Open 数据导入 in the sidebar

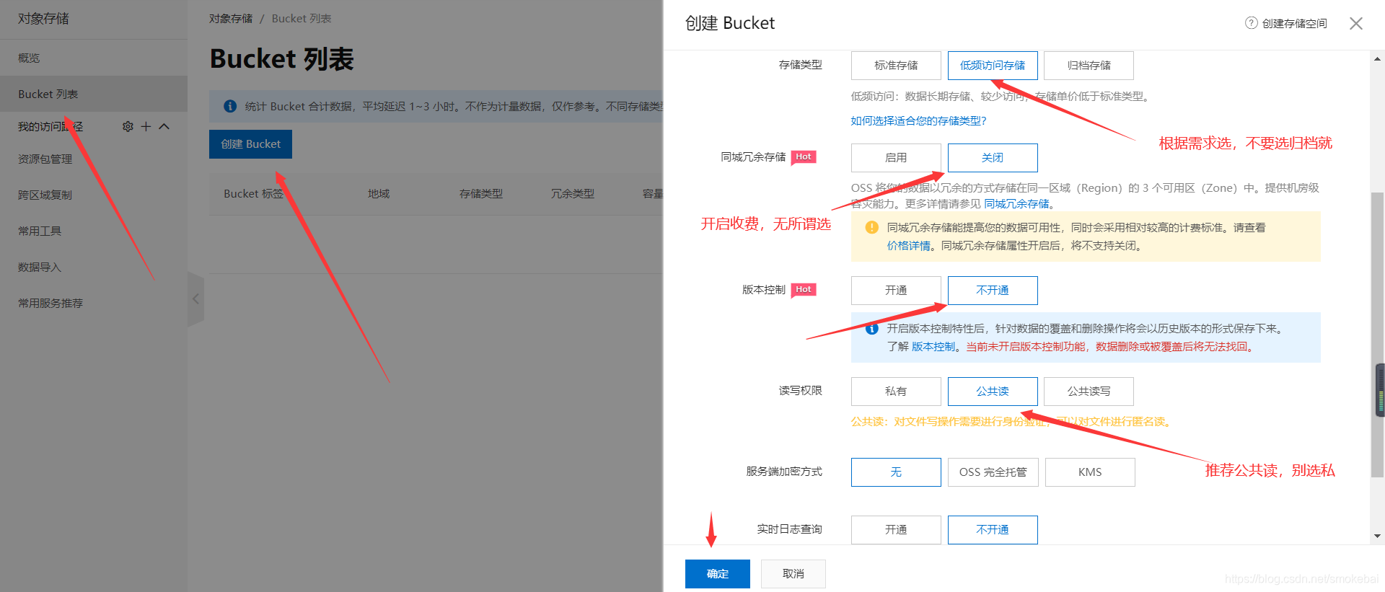(40, 267)
